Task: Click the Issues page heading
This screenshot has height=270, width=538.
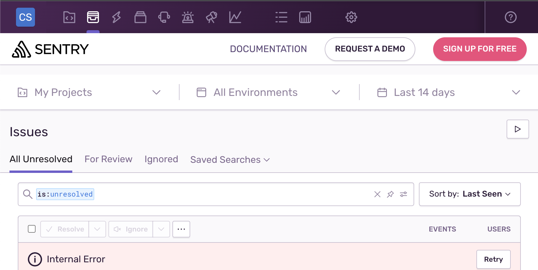Action: (29, 132)
